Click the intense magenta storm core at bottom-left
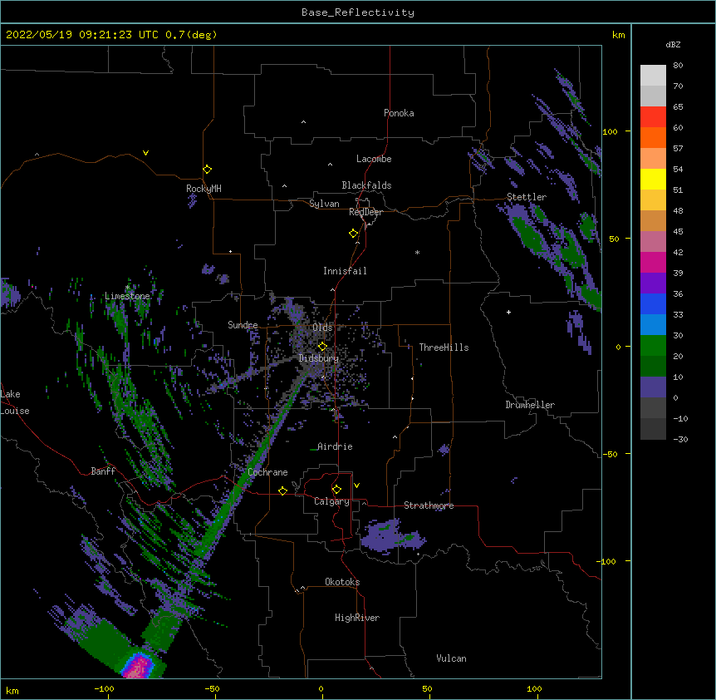 pos(139,667)
